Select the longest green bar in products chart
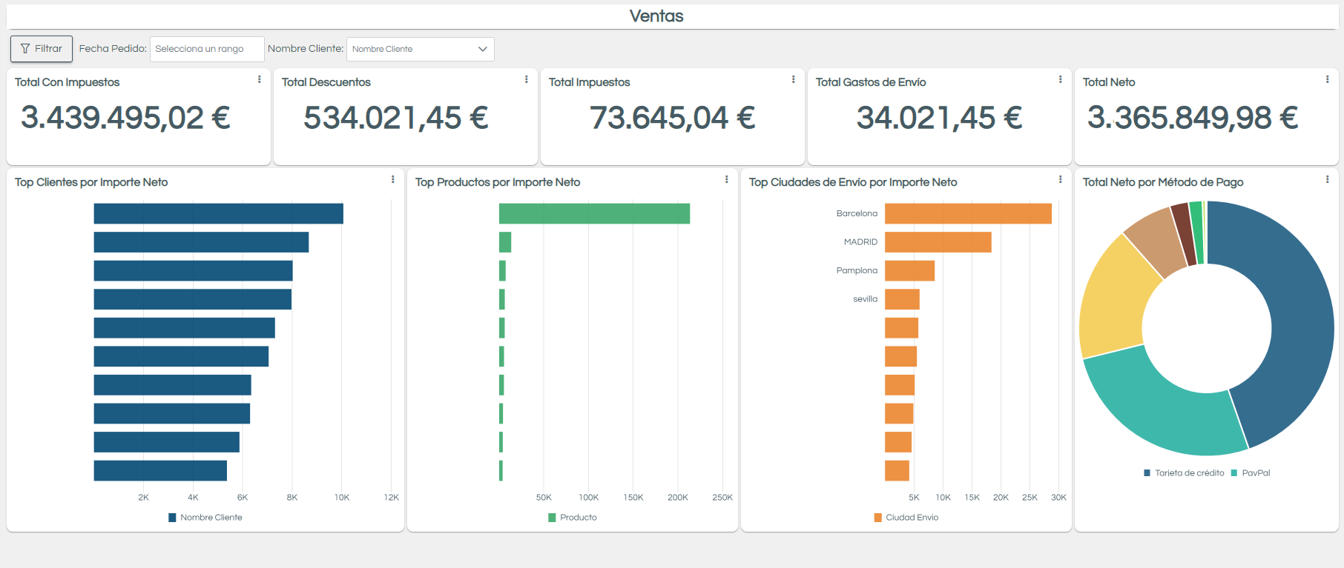The image size is (1344, 568). coord(594,213)
